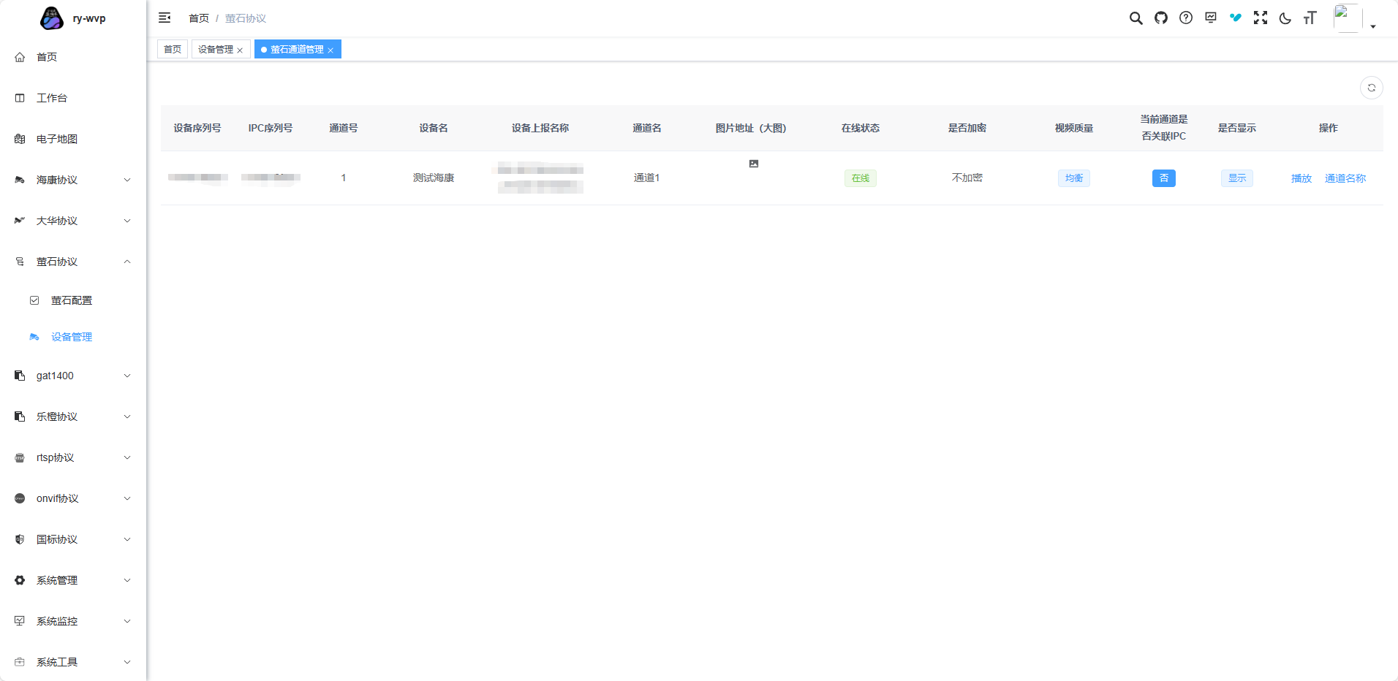Screen dimensions: 1398x681
Task: Click the 通道名称 action link
Action: click(1345, 178)
